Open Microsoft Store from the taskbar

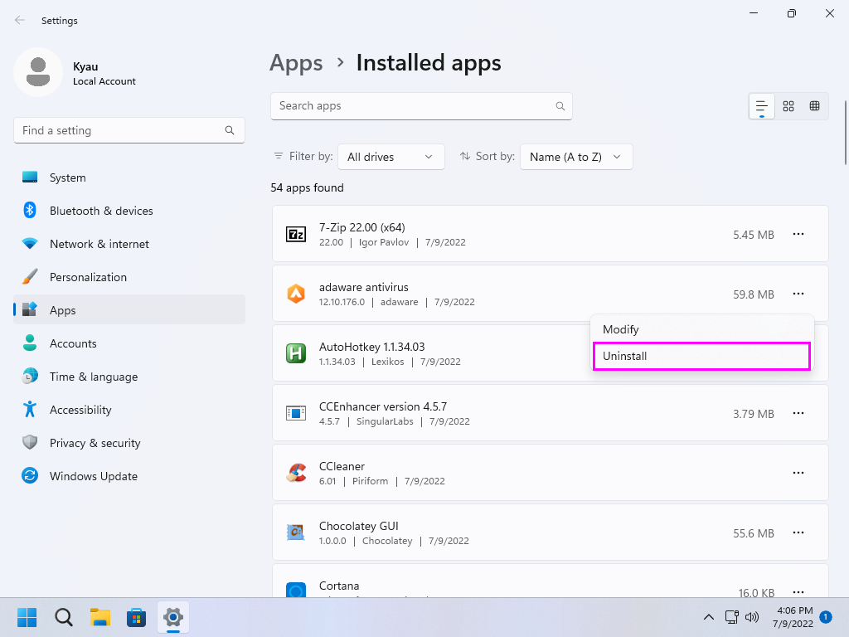point(137,617)
